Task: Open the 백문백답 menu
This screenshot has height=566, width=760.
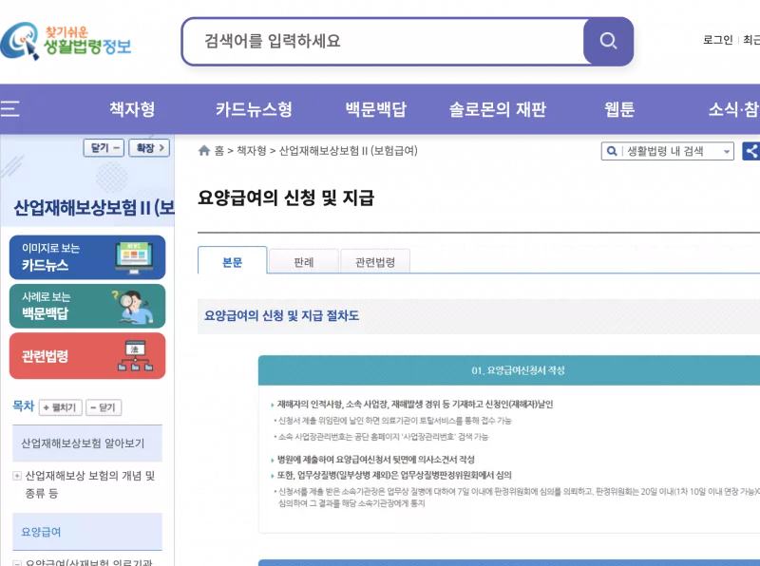Action: (x=375, y=109)
